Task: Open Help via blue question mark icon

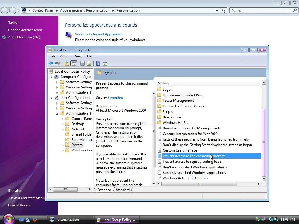Action: coord(98,63)
